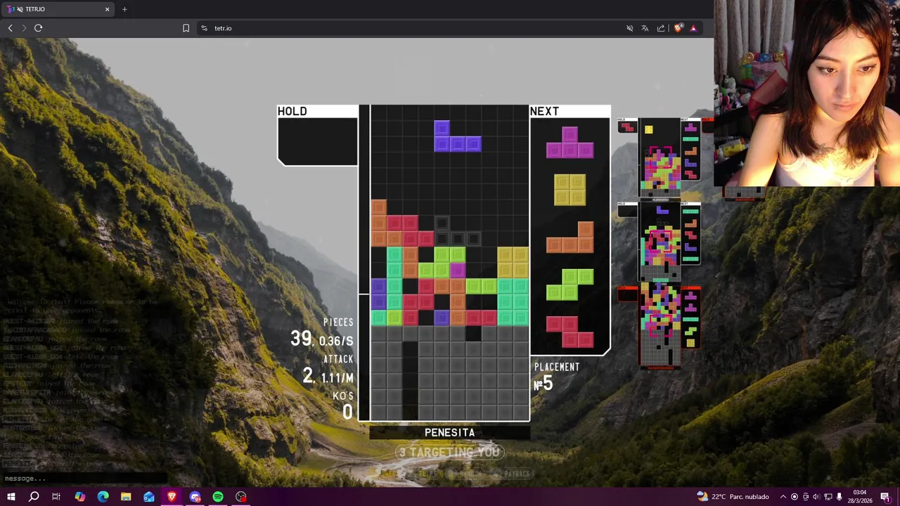This screenshot has width=900, height=506.
Task: Open the page translate icon
Action: (x=645, y=28)
